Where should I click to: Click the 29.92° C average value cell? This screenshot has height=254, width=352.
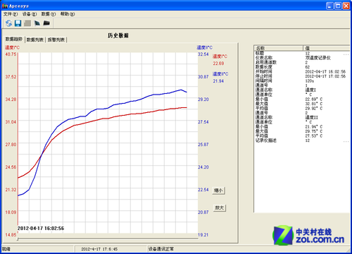[314, 108]
